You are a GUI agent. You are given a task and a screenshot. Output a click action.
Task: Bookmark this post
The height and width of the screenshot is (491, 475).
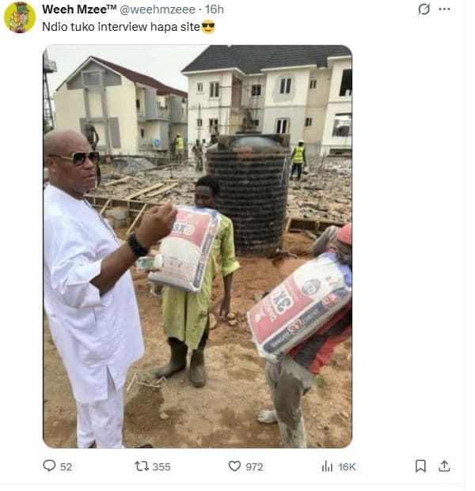point(420,466)
